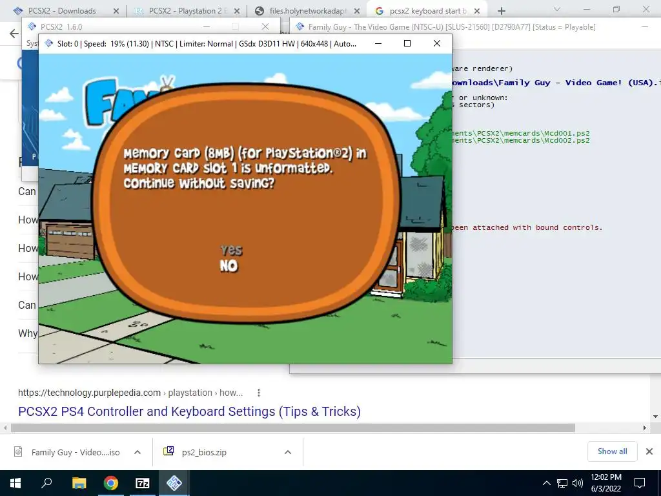Open network status tray icon
This screenshot has width=661, height=496.
(x=562, y=483)
